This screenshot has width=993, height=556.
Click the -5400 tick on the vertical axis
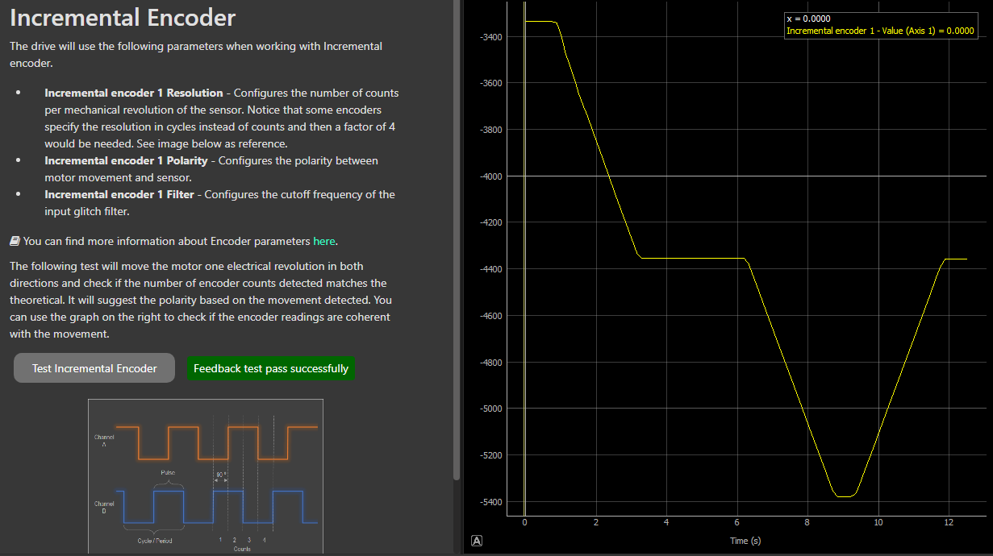[490, 502]
